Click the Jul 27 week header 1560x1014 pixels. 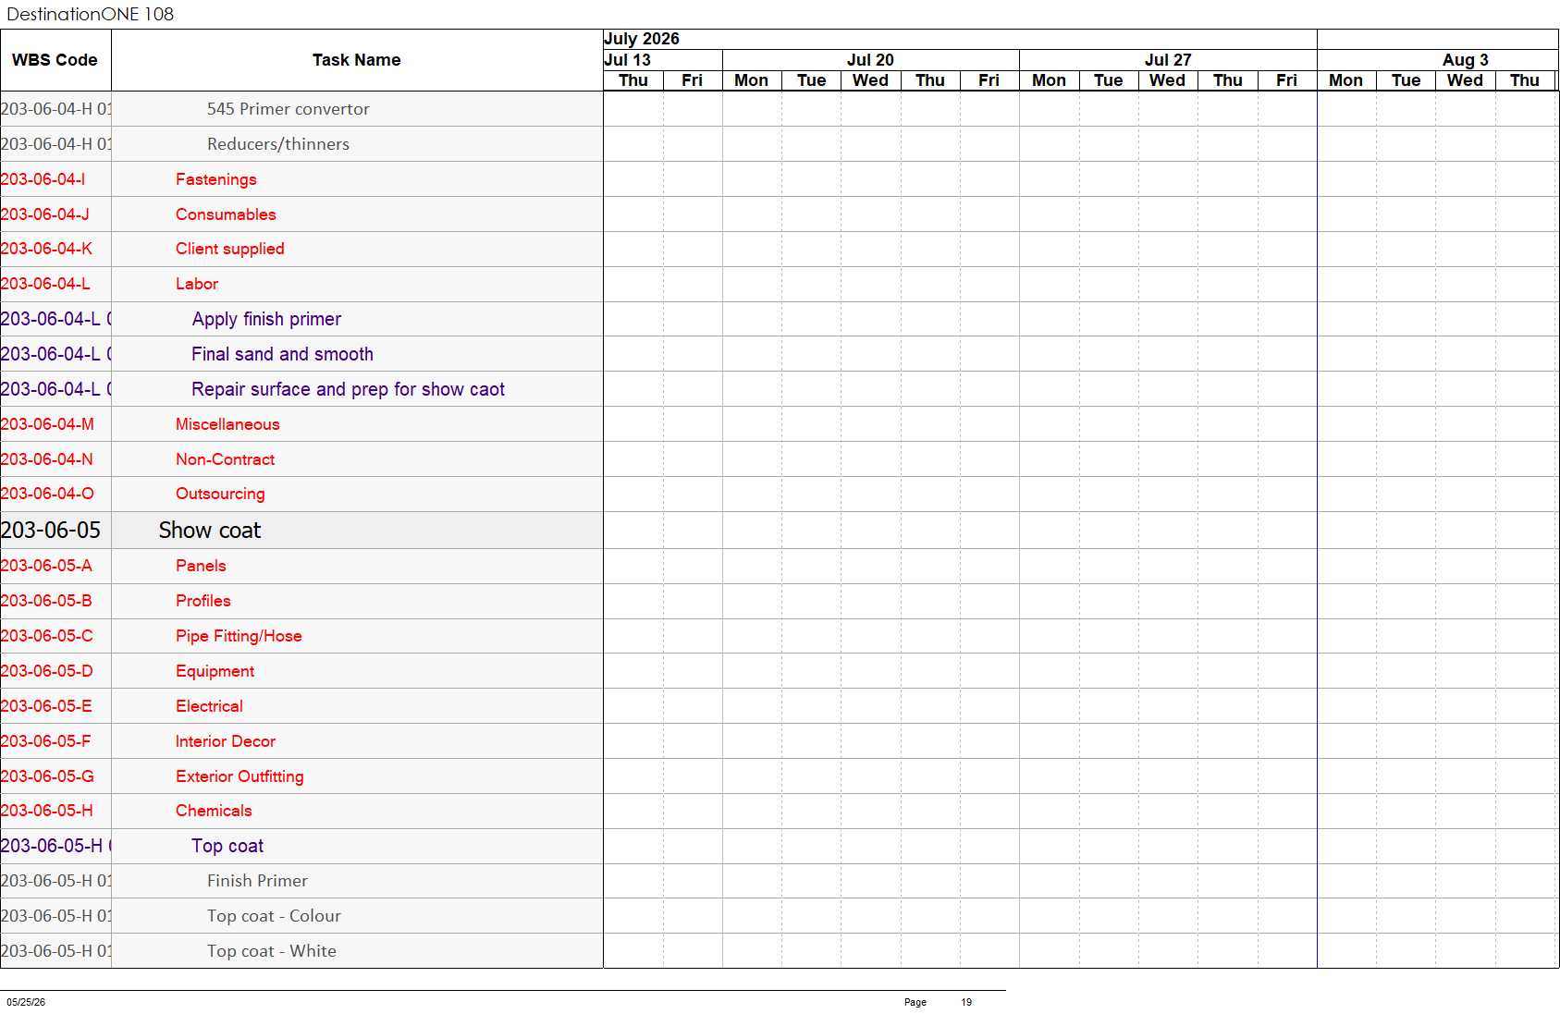pyautogui.click(x=1168, y=60)
